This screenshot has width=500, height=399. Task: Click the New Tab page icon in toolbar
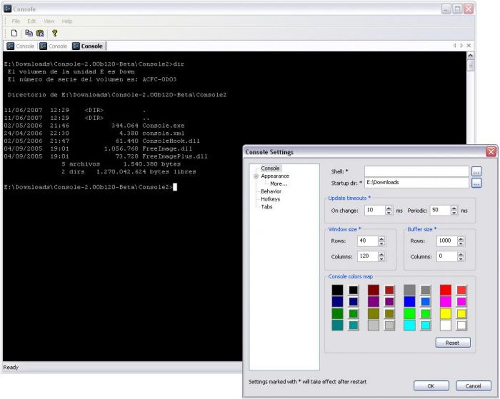point(14,33)
